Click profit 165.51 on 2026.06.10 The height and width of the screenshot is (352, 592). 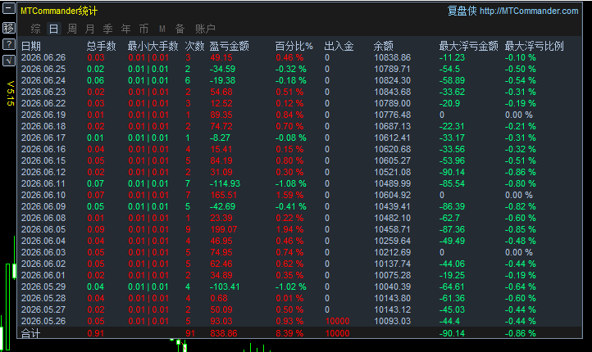pyautogui.click(x=224, y=195)
